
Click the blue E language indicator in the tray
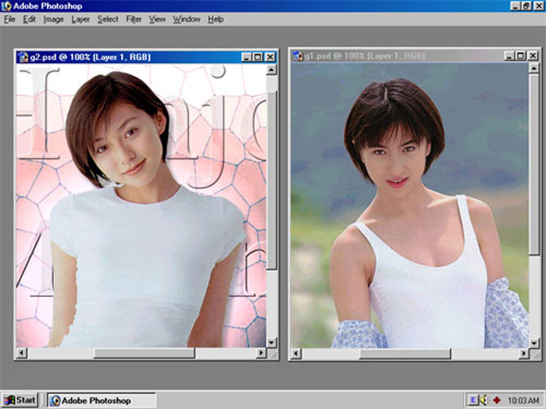click(473, 400)
